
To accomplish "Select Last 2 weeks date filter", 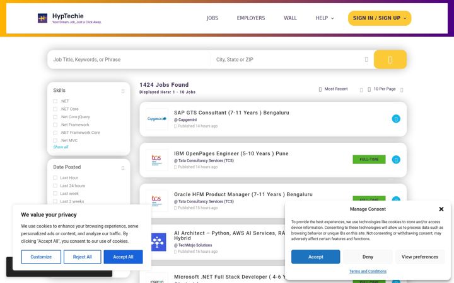I will 55,201.
